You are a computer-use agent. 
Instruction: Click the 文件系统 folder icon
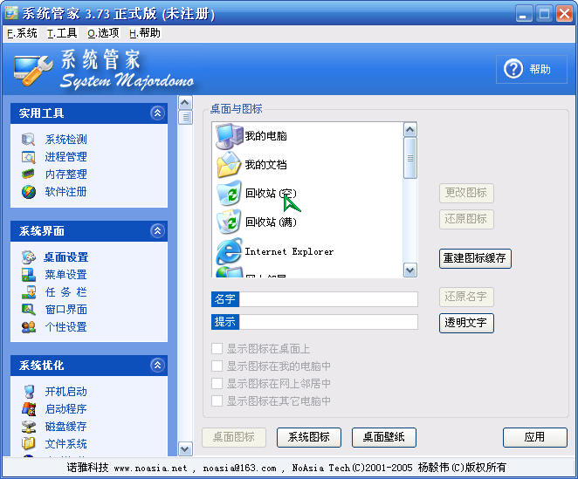coord(29,443)
